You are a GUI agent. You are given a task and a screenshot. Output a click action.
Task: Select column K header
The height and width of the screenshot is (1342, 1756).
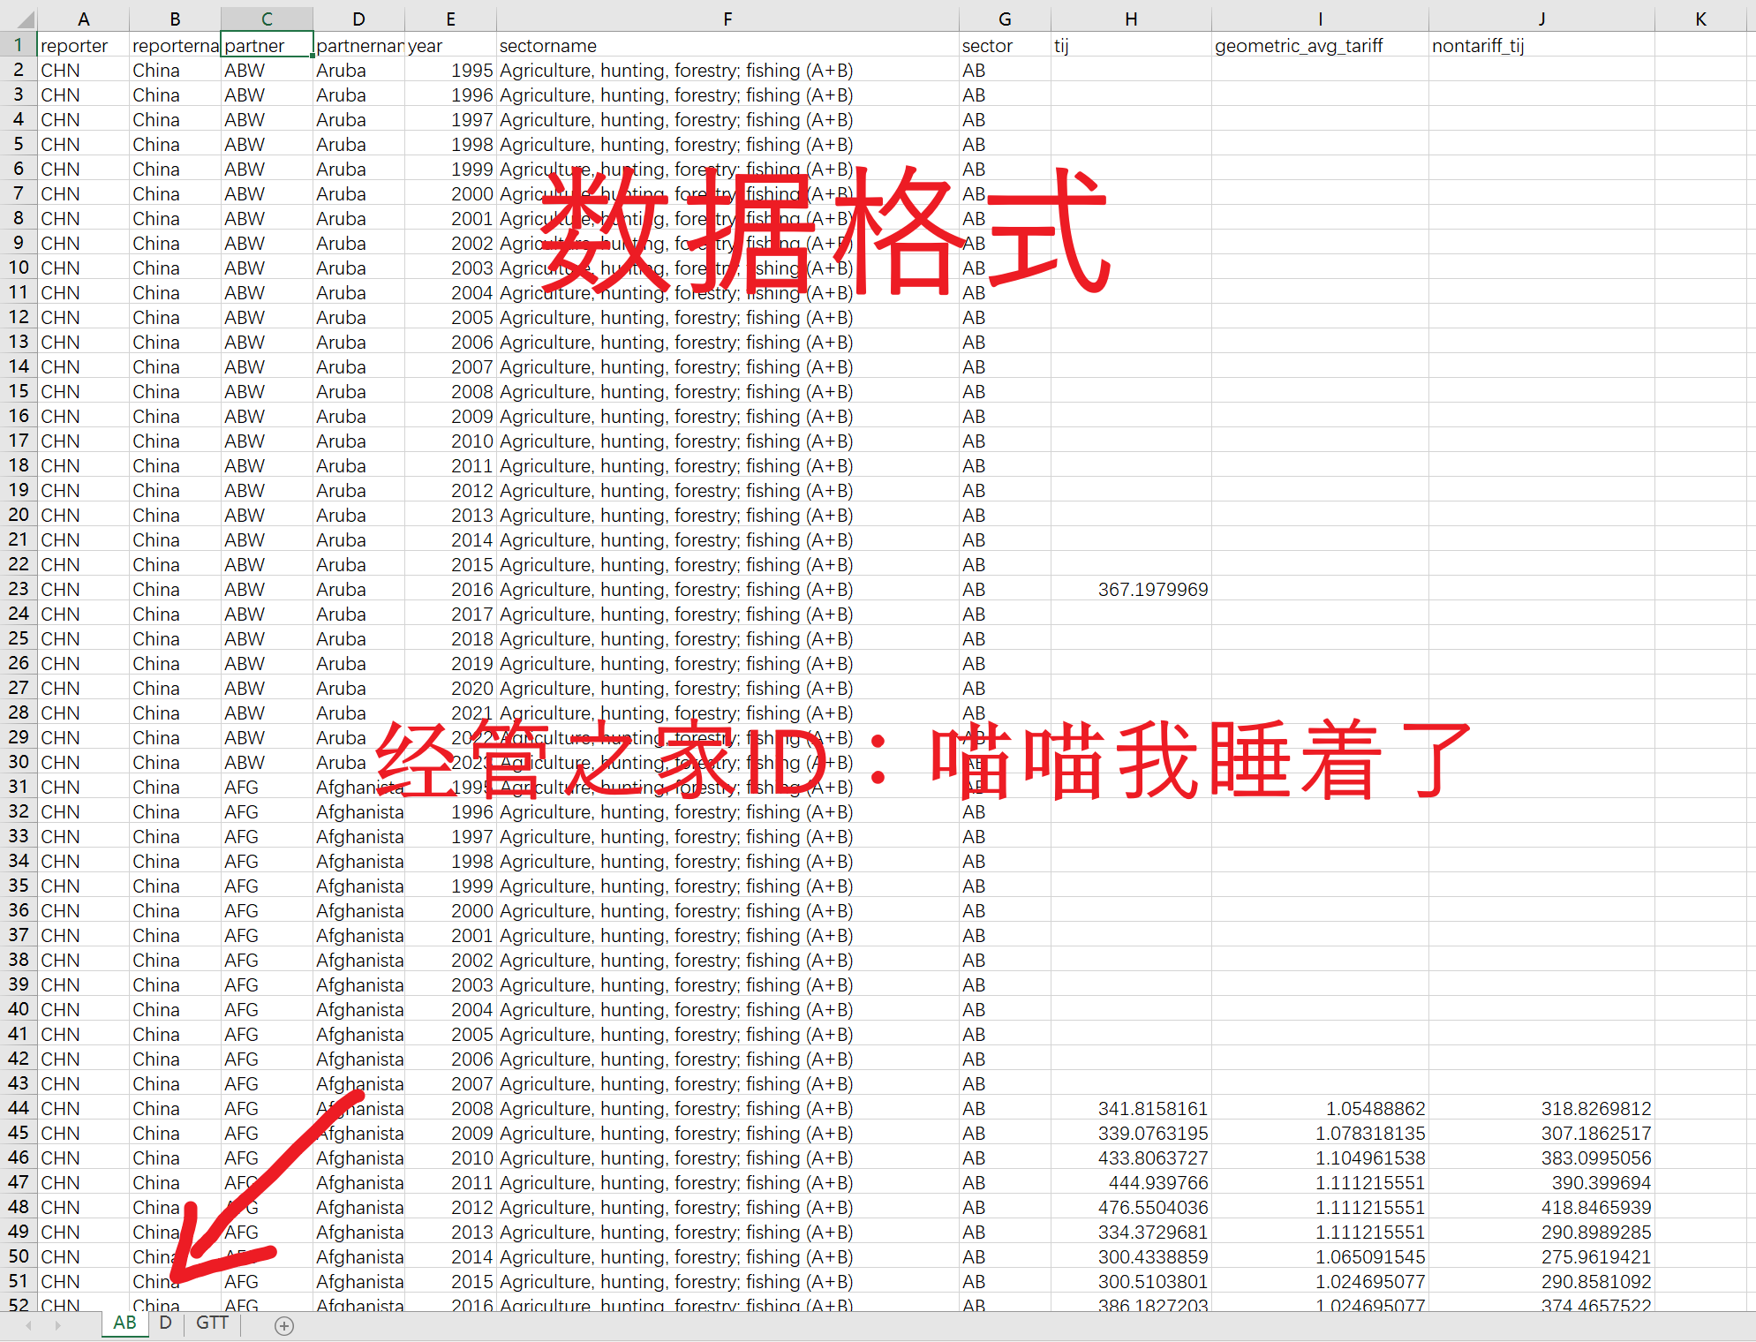(1700, 19)
